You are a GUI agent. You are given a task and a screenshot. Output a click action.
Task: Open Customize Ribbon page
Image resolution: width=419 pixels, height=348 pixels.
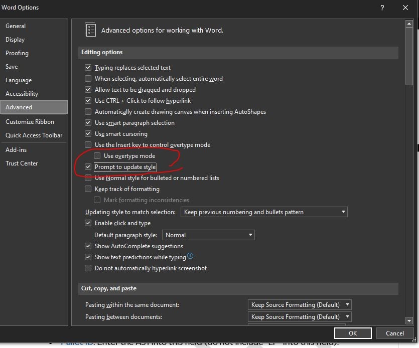(x=34, y=122)
